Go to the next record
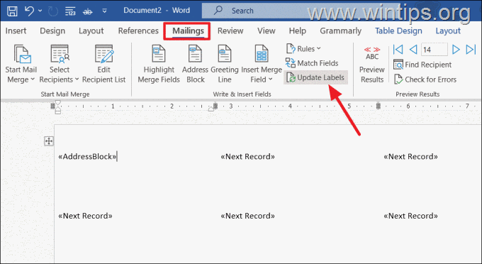Image resolution: width=482 pixels, height=264 pixels. (x=456, y=49)
